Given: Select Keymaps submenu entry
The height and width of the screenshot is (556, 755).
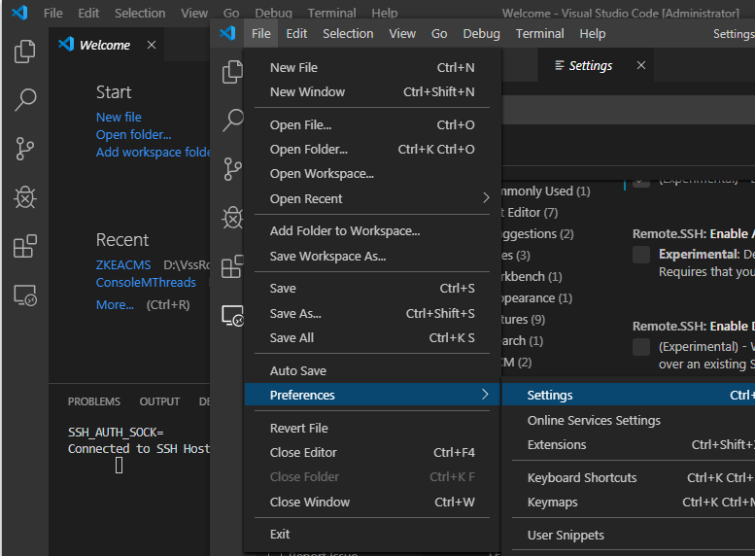Looking at the screenshot, I should tap(629, 502).
